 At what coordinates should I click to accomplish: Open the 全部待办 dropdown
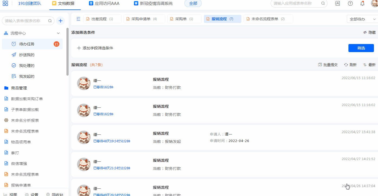coord(362,19)
